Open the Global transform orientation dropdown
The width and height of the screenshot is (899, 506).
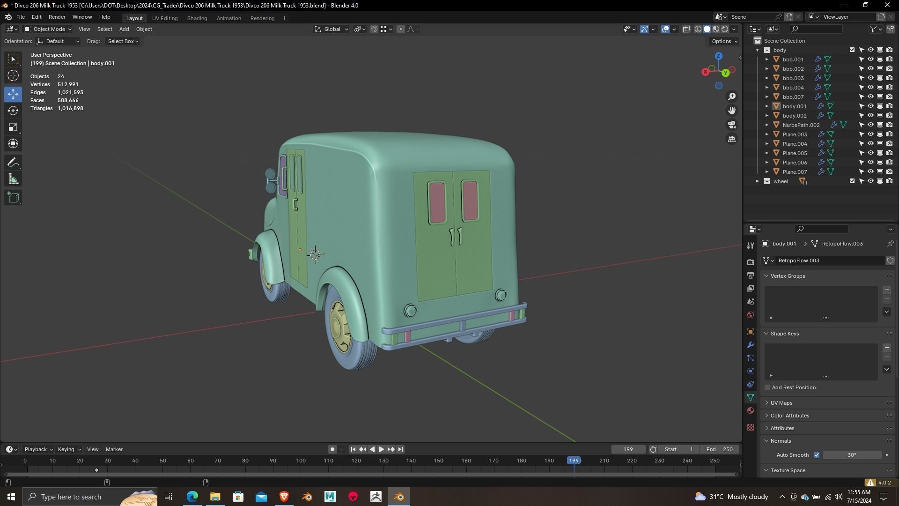tap(331, 29)
